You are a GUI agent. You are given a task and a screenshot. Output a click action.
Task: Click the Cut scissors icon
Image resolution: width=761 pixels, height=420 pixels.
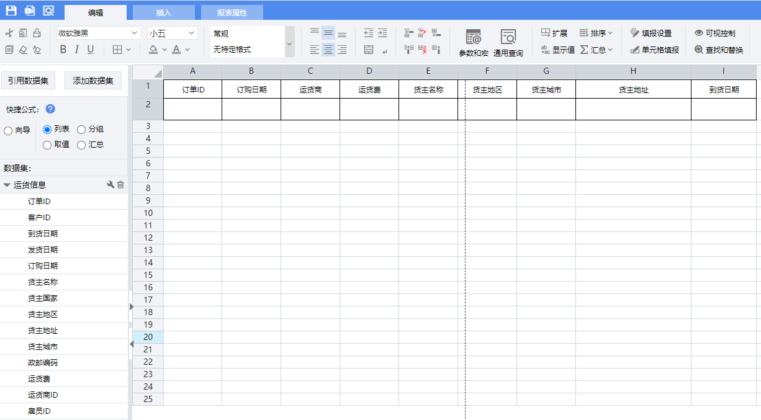[9, 33]
